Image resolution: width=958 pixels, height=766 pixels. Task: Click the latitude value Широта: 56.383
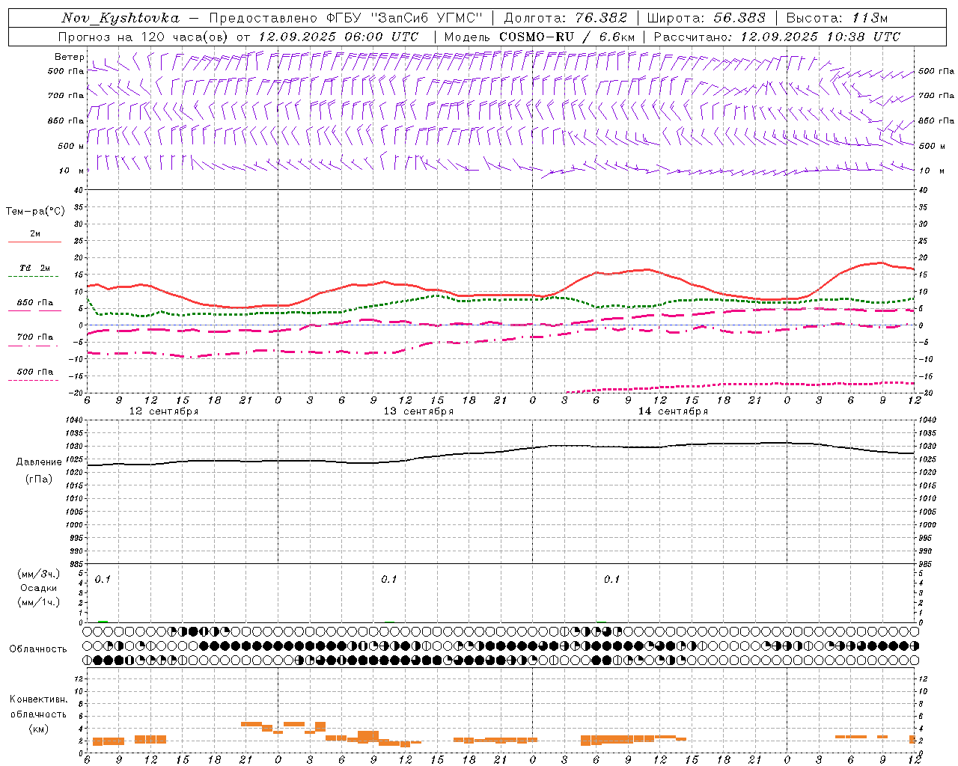coord(707,18)
